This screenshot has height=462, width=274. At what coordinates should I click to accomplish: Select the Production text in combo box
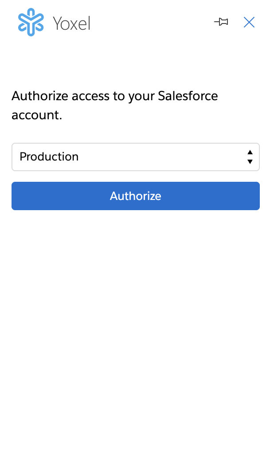(49, 157)
